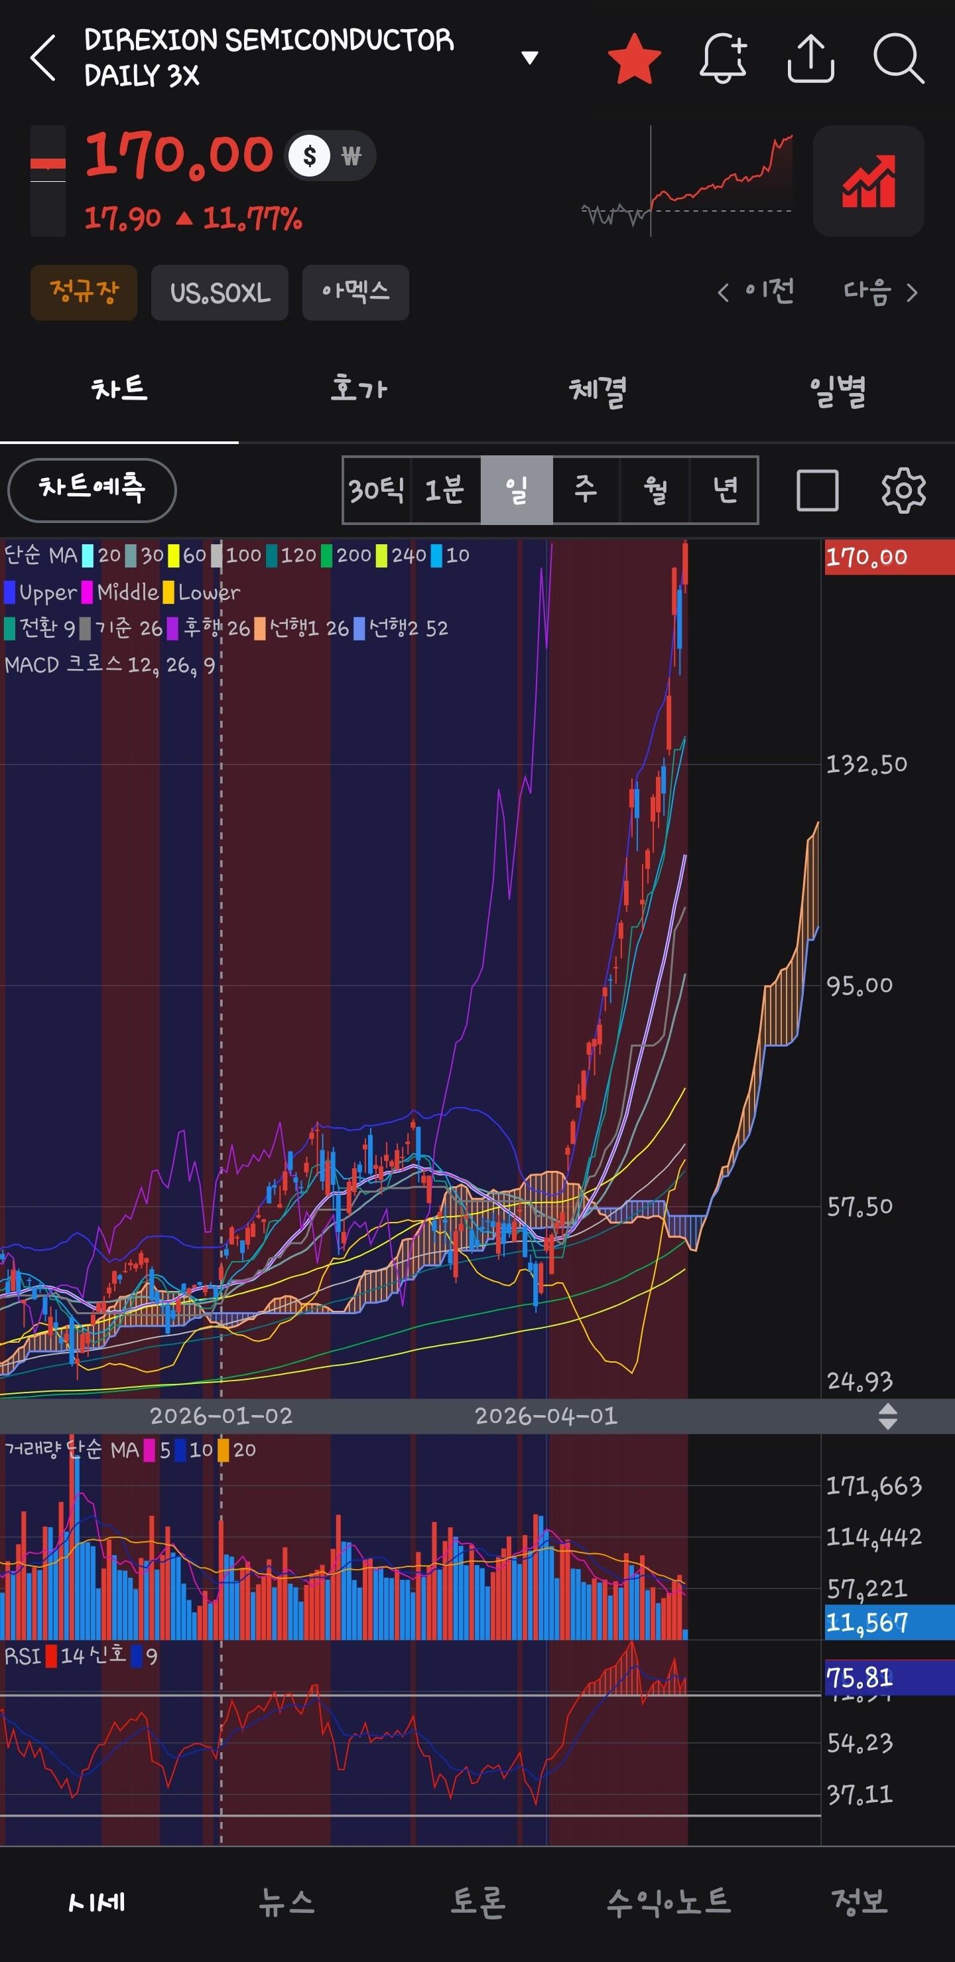The height and width of the screenshot is (1962, 955).
Task: Open chart settings gear icon
Action: (x=903, y=490)
